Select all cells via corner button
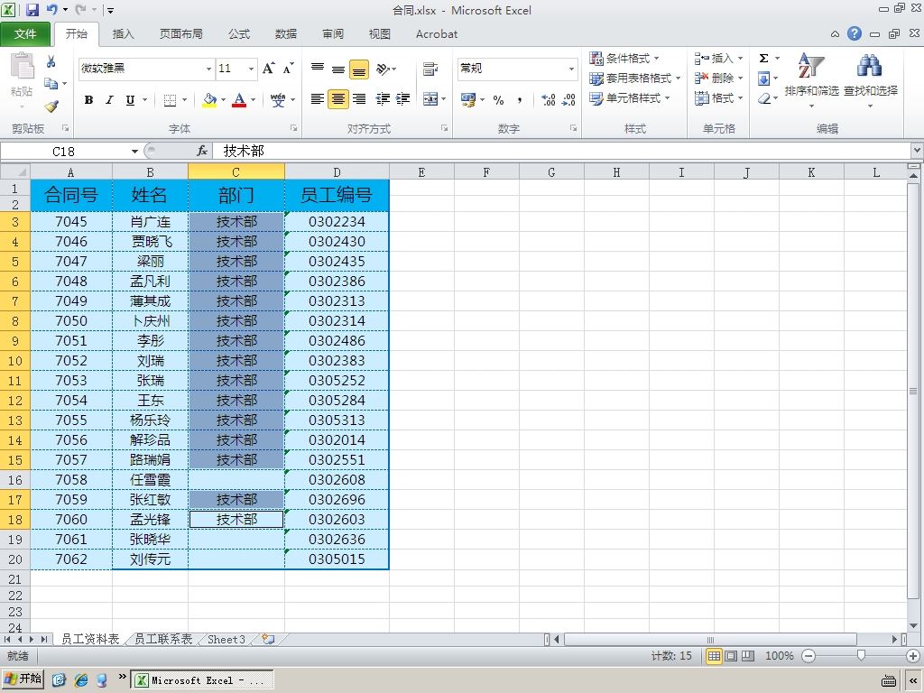The image size is (924, 693). (x=15, y=172)
